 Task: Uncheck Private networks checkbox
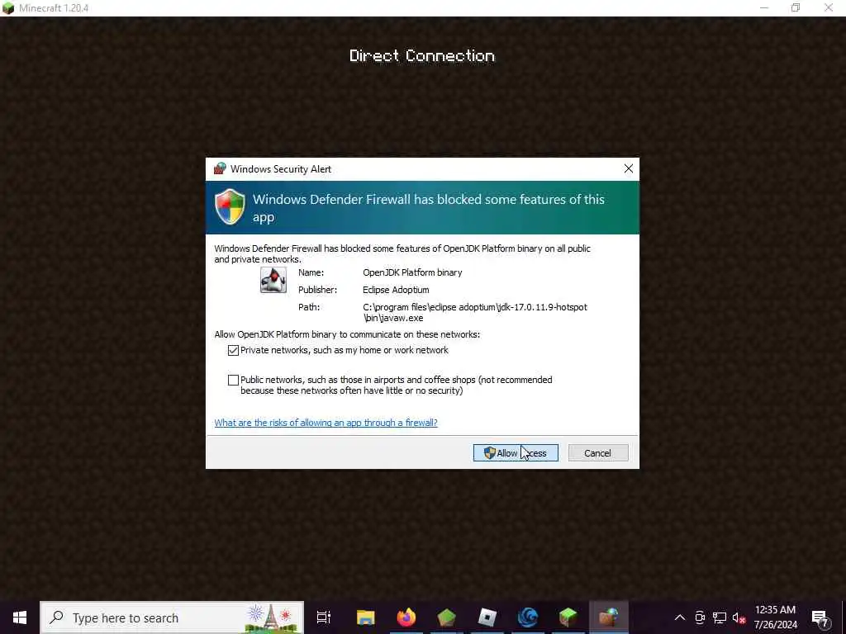pyautogui.click(x=233, y=350)
